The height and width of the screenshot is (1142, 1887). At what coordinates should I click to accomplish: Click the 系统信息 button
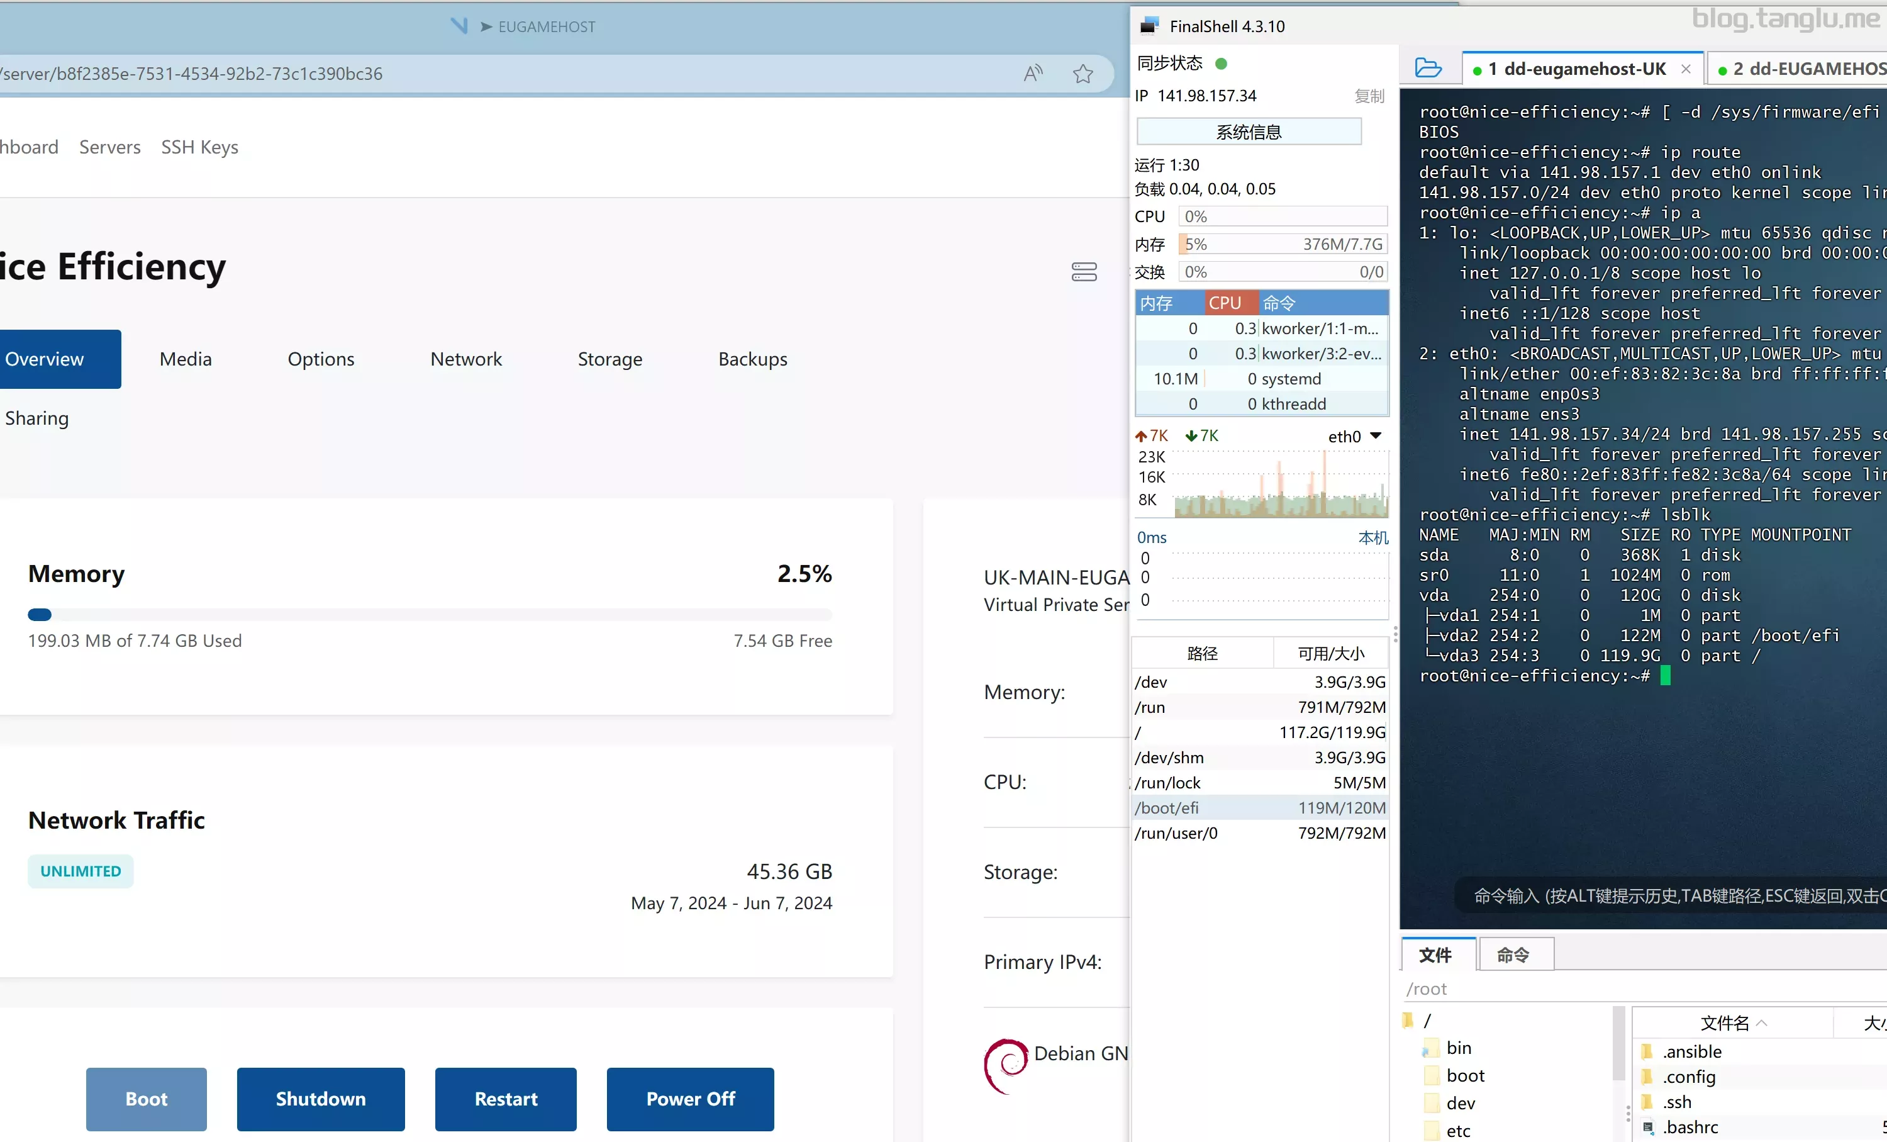[x=1249, y=132]
